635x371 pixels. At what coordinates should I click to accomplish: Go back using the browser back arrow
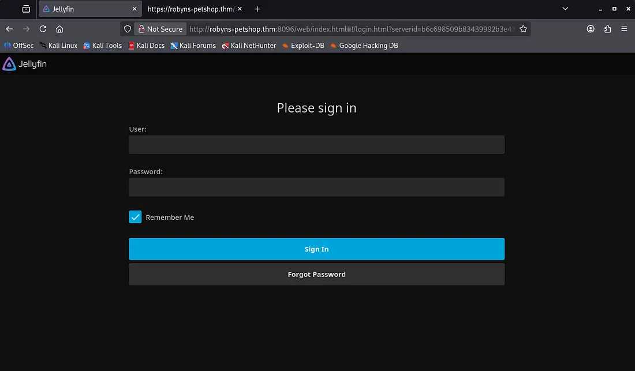point(9,29)
